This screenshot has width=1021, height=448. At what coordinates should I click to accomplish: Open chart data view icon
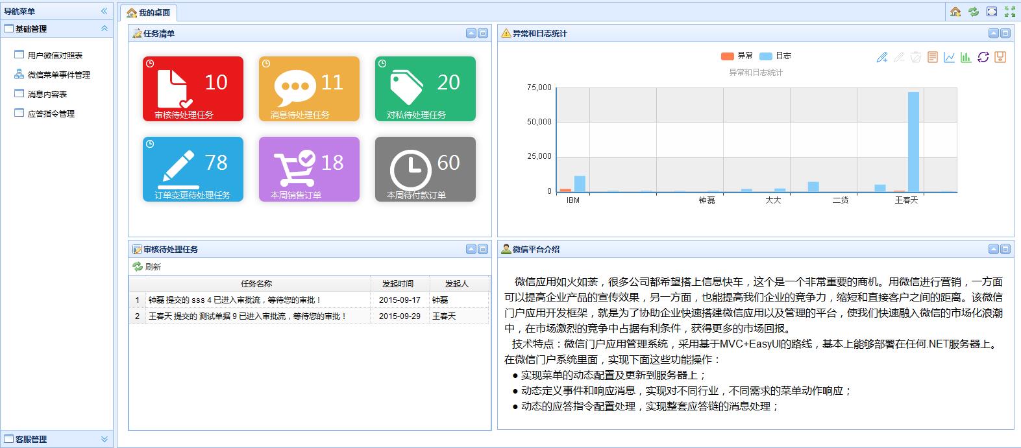point(933,57)
